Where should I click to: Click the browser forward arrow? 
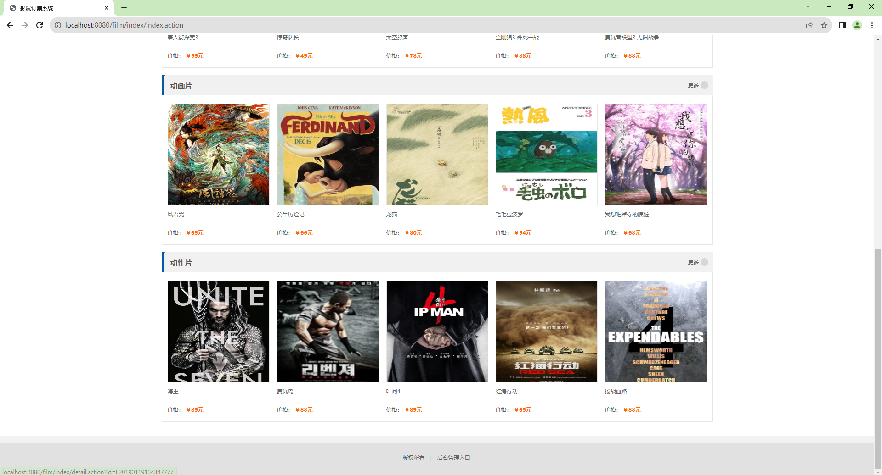coord(25,25)
